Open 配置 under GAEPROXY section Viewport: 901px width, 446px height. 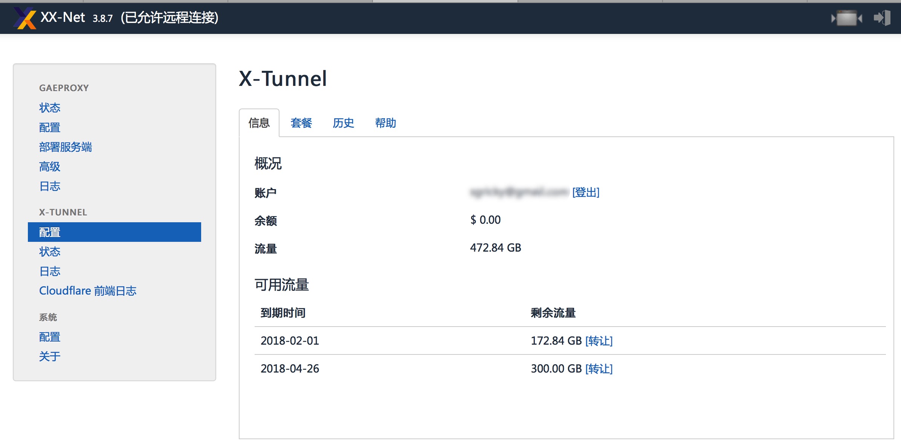pos(49,128)
